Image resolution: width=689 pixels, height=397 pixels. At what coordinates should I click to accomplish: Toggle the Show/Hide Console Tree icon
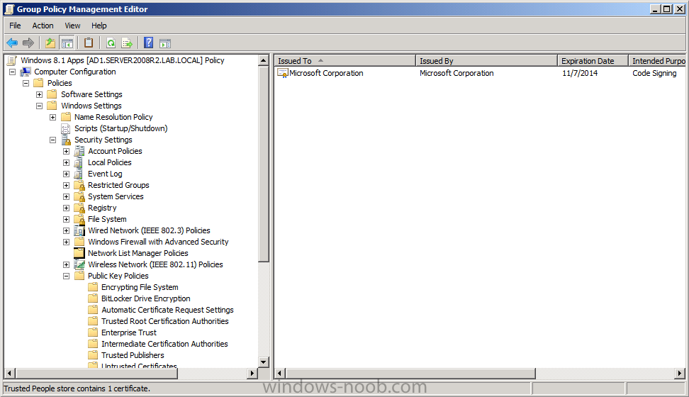(67, 43)
